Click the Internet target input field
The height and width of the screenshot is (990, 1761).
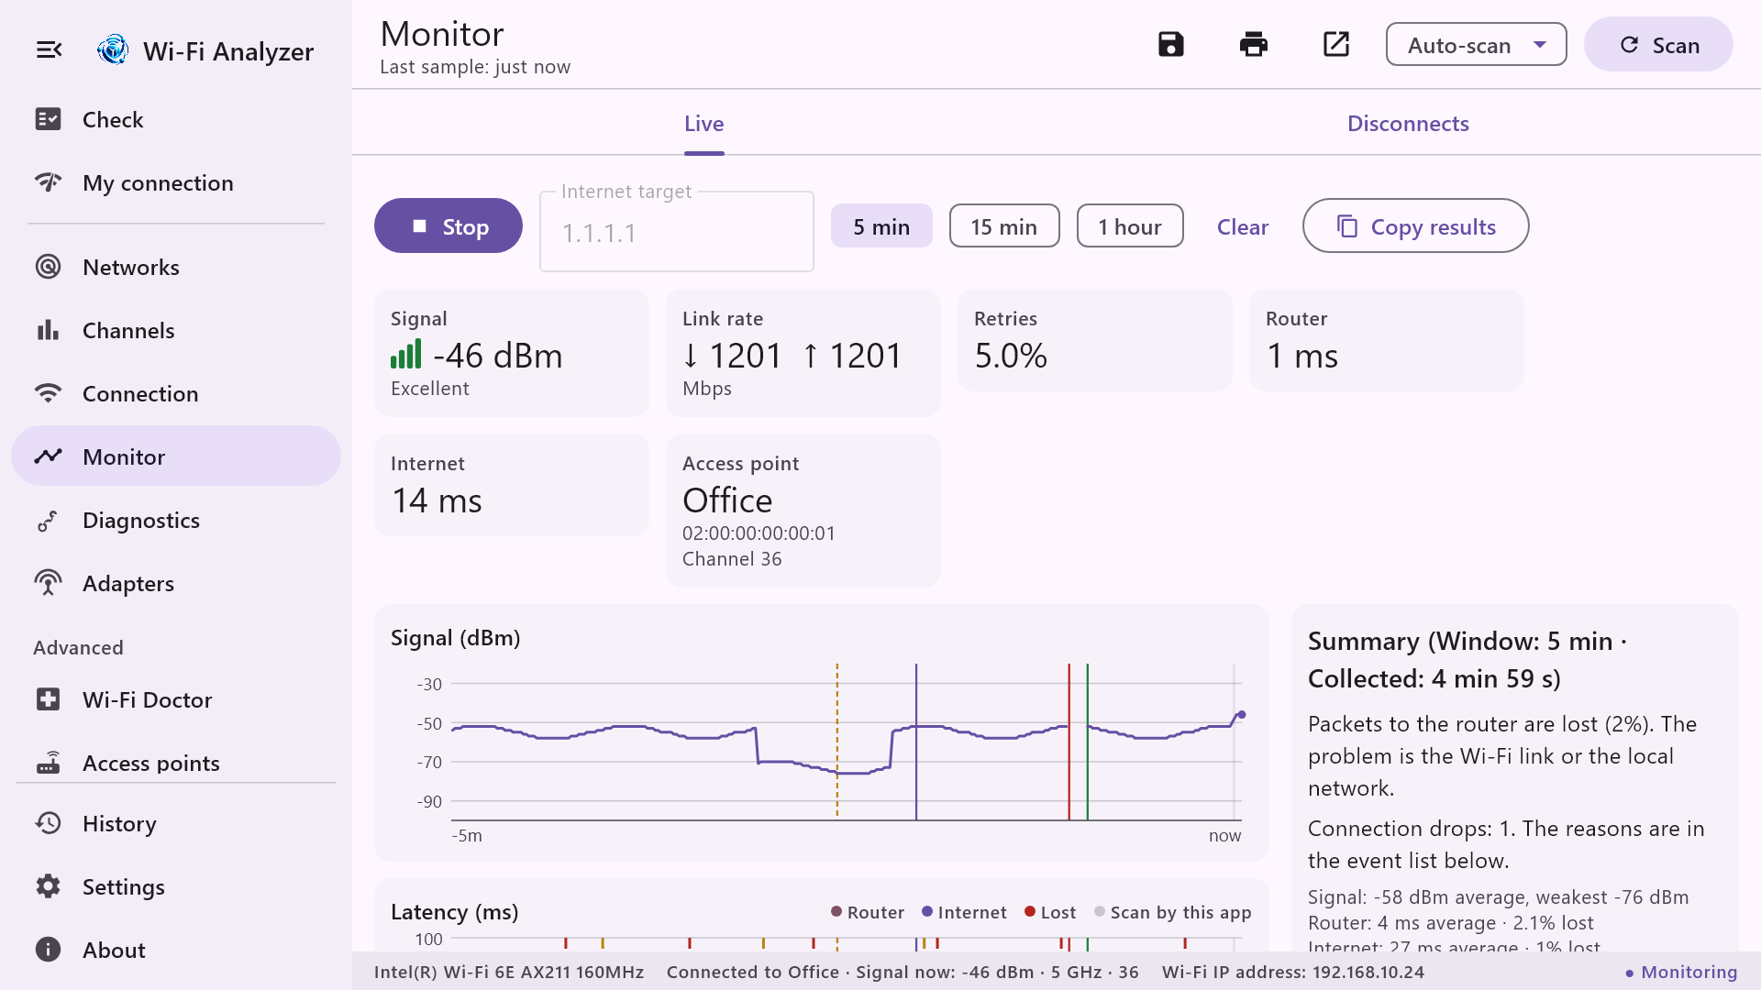coord(677,232)
